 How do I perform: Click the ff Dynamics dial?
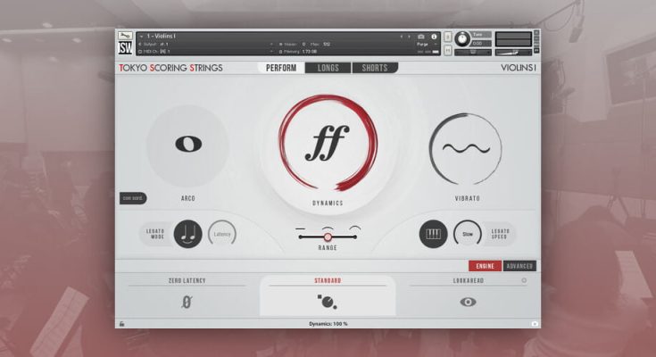pos(328,143)
